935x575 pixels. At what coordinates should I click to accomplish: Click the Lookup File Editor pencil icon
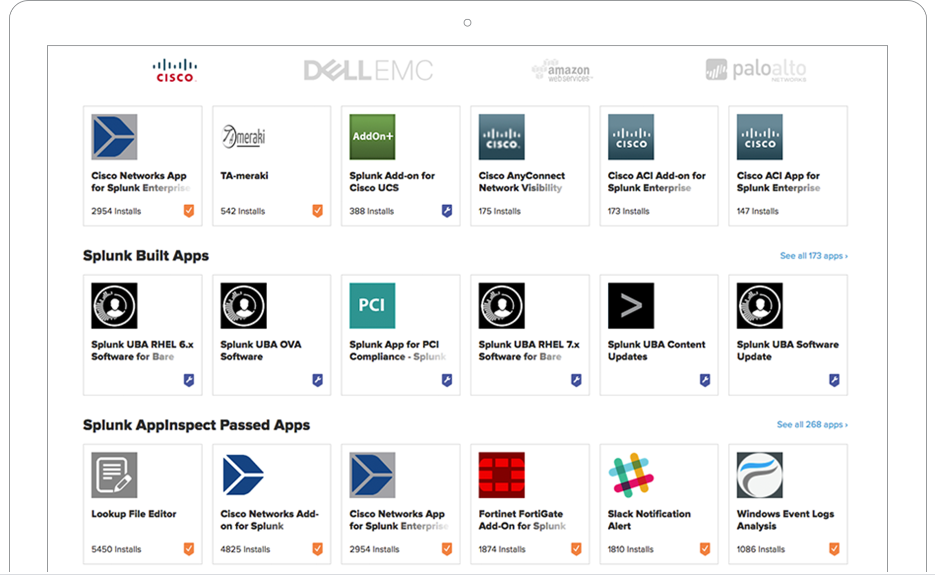click(x=114, y=475)
